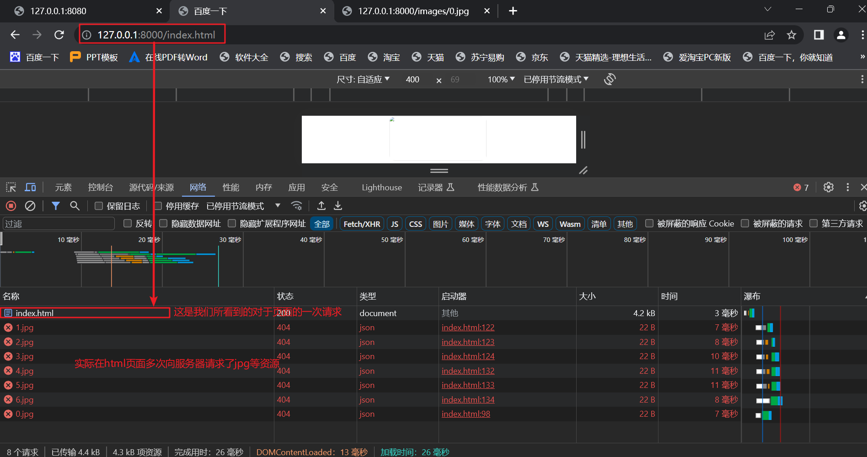Open the user profile icon
Screen dimensions: 867x457
coord(841,35)
